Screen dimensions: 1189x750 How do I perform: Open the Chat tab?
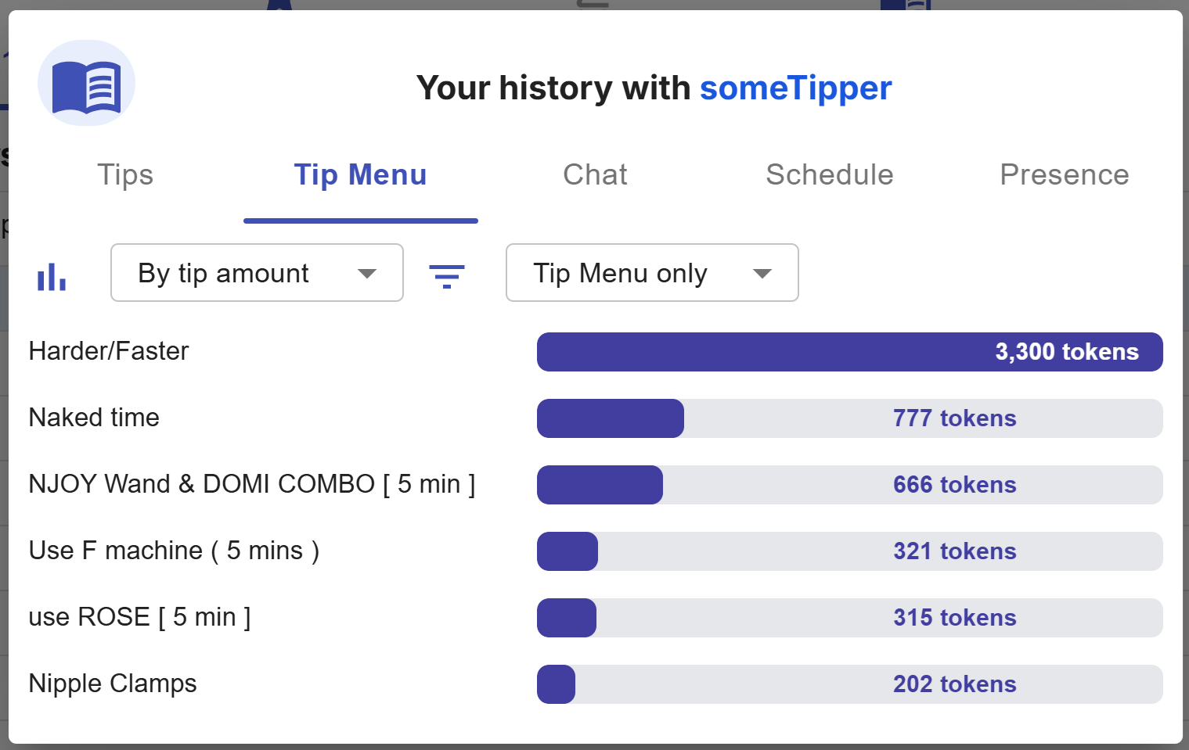[595, 174]
